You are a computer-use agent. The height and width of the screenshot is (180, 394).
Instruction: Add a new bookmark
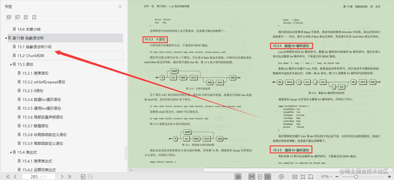[26, 17]
